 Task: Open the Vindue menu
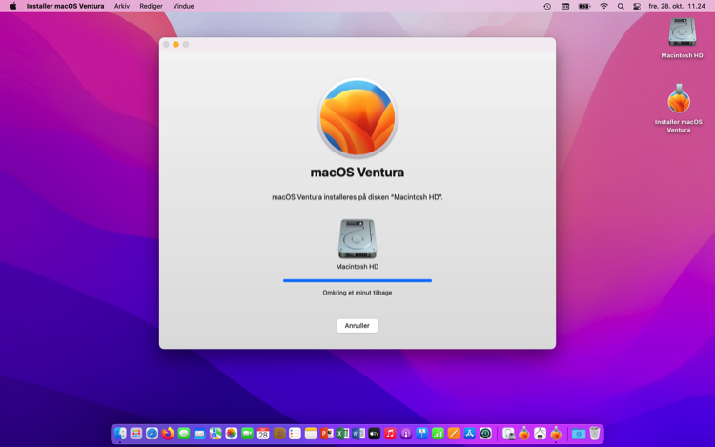pyautogui.click(x=183, y=6)
